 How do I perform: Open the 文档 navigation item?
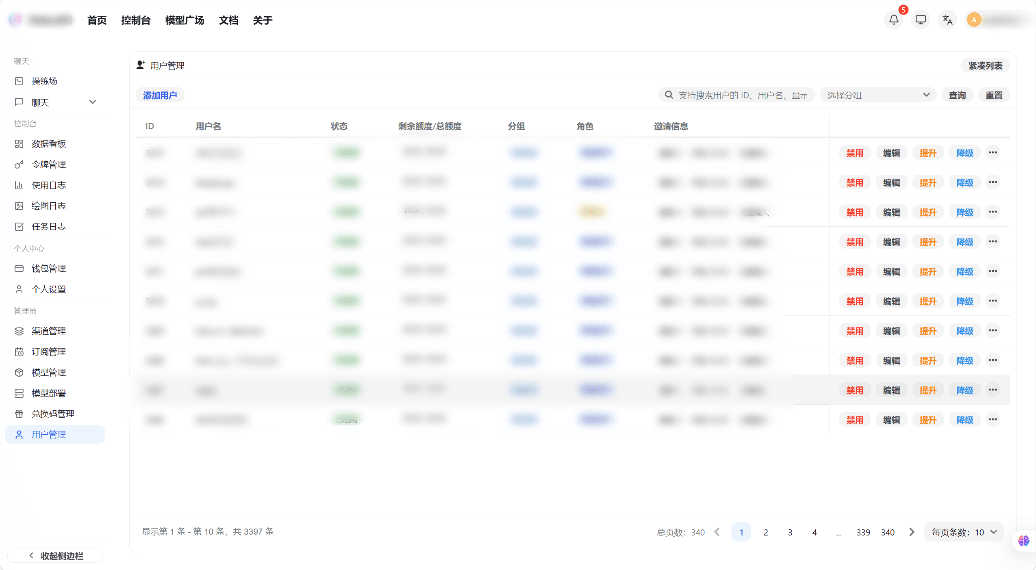point(228,20)
